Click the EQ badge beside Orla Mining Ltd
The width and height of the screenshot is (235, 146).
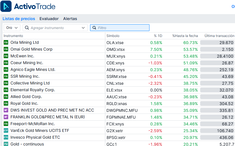click(6, 43)
